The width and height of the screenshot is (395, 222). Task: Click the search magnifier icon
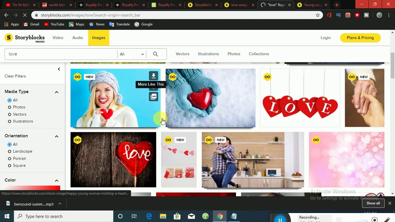coord(156,54)
